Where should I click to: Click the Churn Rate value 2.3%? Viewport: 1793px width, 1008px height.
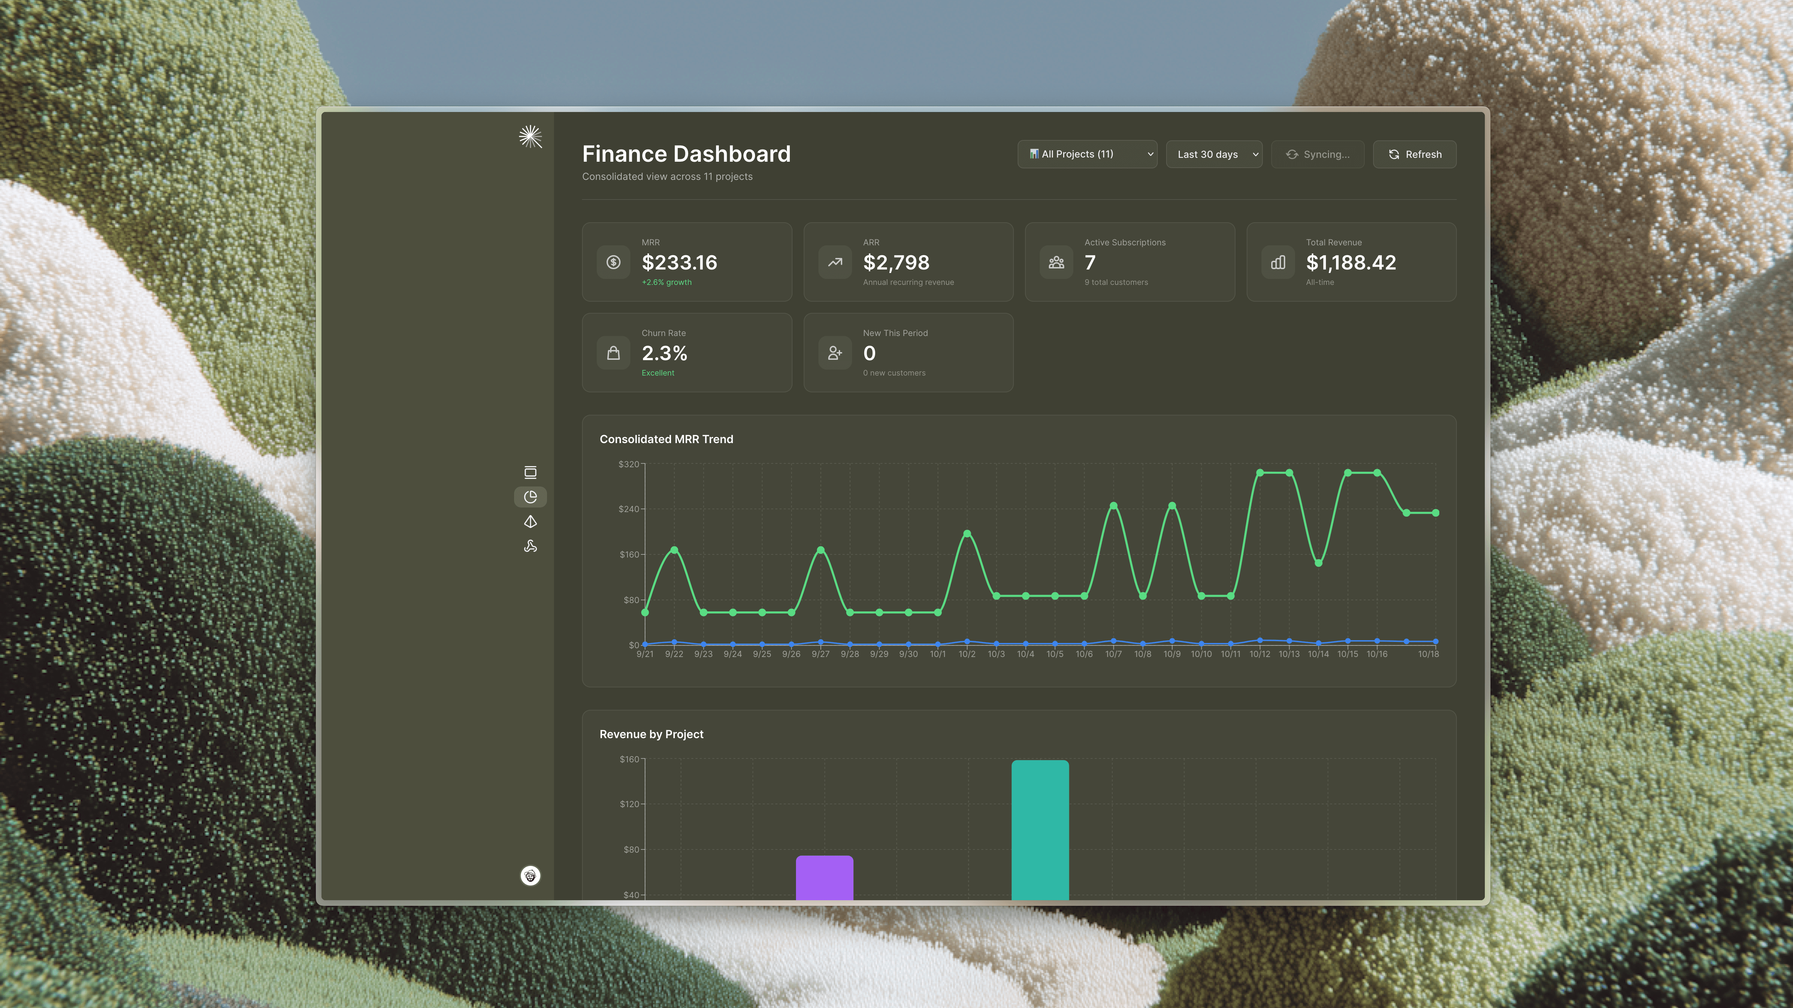[x=664, y=353]
